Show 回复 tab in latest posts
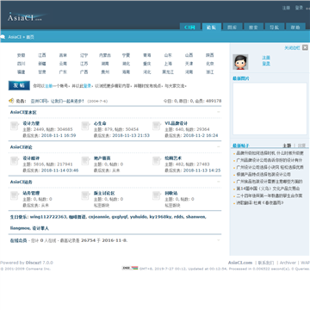This screenshot has height=310, width=310. coord(301,146)
